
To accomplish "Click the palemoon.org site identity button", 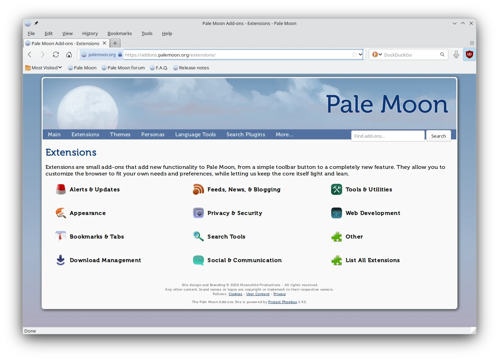I will click(101, 54).
